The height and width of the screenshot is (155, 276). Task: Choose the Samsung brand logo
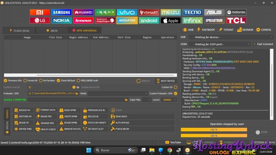61,12
